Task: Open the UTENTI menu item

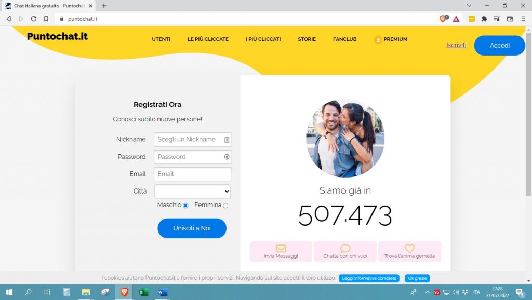Action: [x=161, y=39]
